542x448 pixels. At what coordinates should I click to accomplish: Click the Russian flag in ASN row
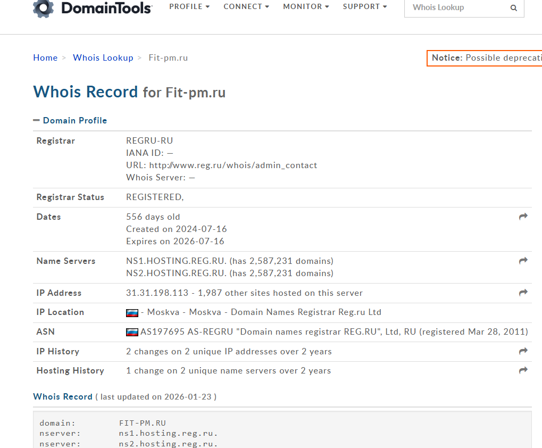point(132,332)
